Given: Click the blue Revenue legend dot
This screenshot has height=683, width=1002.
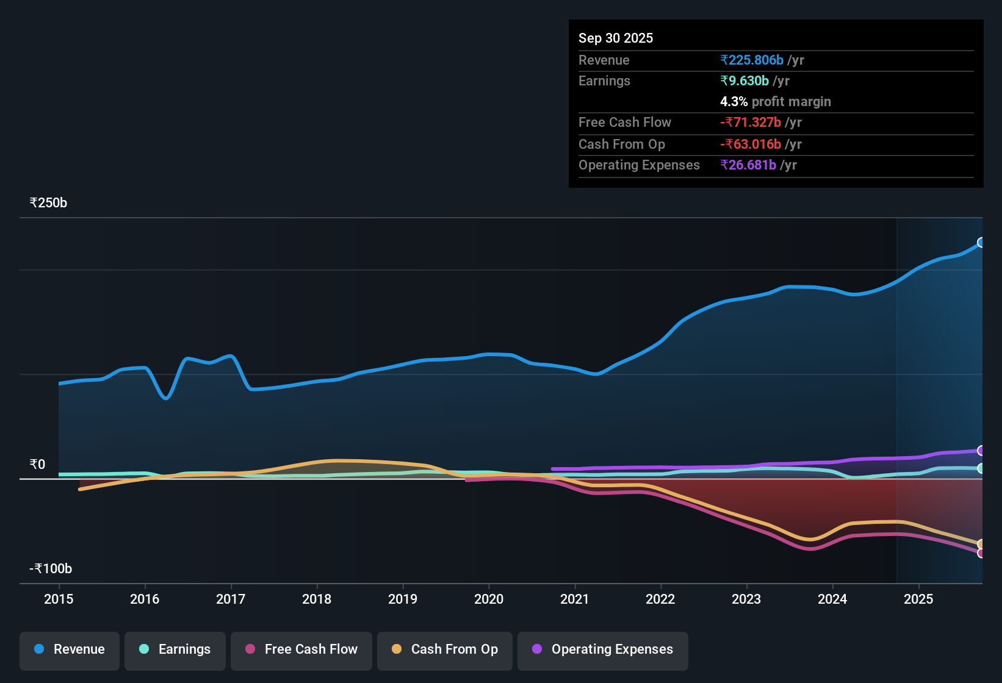Looking at the screenshot, I should [38, 649].
